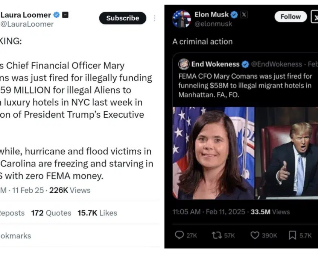Open the Trump photo in quoted post
The image size is (318, 257).
[287, 153]
